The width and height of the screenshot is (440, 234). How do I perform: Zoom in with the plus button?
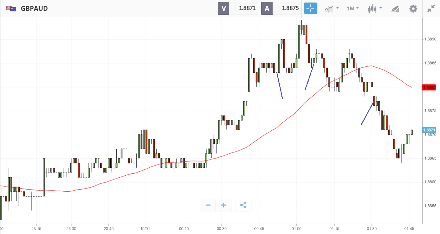coord(224,205)
